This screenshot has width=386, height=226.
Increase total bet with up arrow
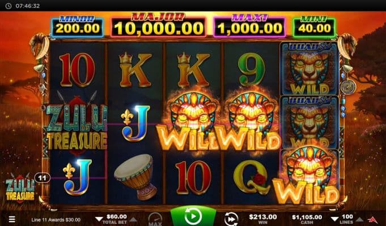click(133, 219)
